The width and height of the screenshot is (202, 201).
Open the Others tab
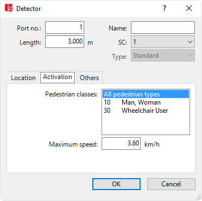[x=90, y=78]
